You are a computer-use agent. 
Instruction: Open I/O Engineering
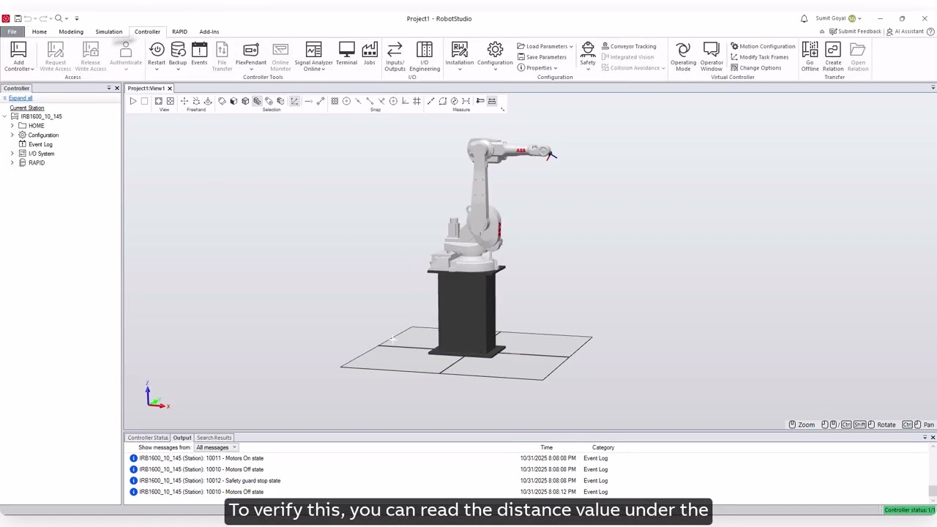pos(425,56)
